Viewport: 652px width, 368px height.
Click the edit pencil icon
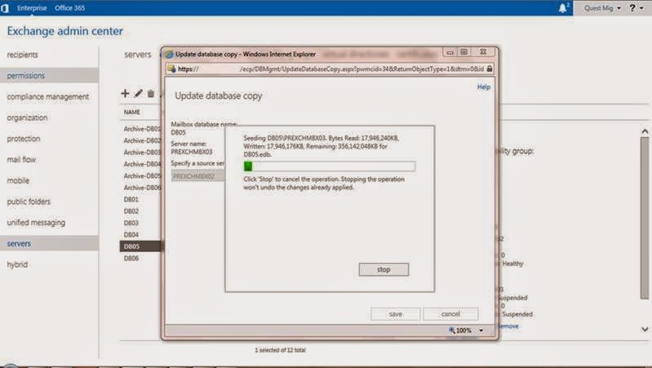[138, 94]
